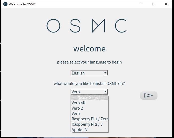The image size is (174, 138).
Task: Select the --- Please Select --- entry
Action: click(89, 97)
